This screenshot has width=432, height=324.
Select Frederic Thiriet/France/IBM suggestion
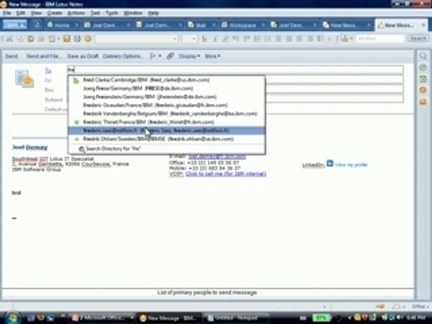[166, 122]
